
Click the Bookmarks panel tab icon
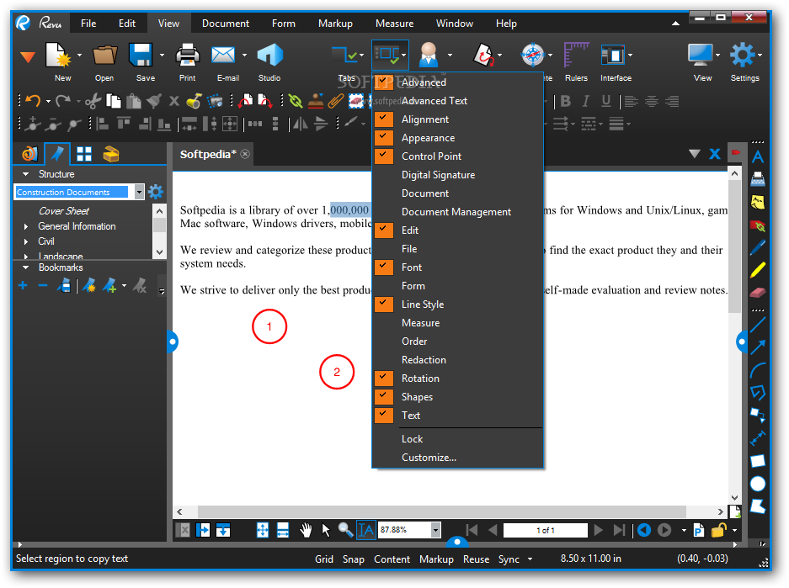click(57, 154)
